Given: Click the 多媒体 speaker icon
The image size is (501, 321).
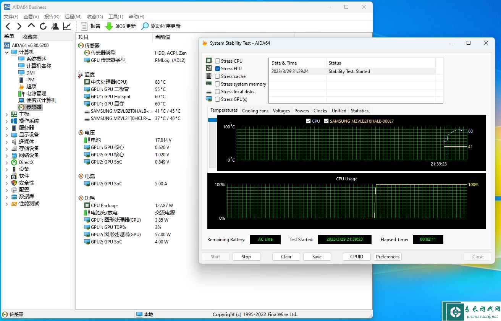Looking at the screenshot, I should pyautogui.click(x=14, y=141).
